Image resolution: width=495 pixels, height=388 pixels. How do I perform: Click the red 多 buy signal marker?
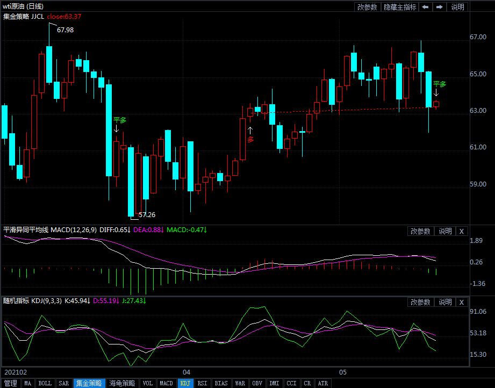point(250,139)
